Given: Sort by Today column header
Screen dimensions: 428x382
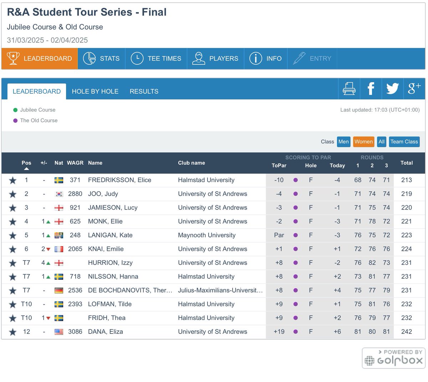Looking at the screenshot, I should tap(337, 165).
